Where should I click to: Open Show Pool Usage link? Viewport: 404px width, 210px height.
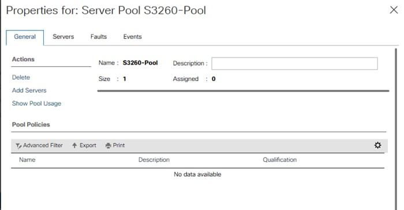36,104
